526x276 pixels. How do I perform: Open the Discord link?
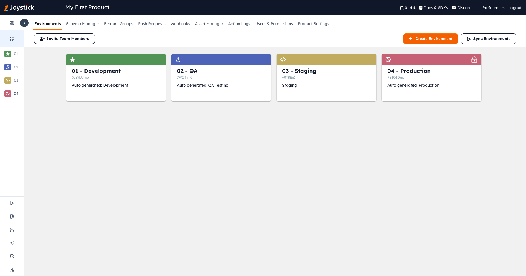point(461,8)
